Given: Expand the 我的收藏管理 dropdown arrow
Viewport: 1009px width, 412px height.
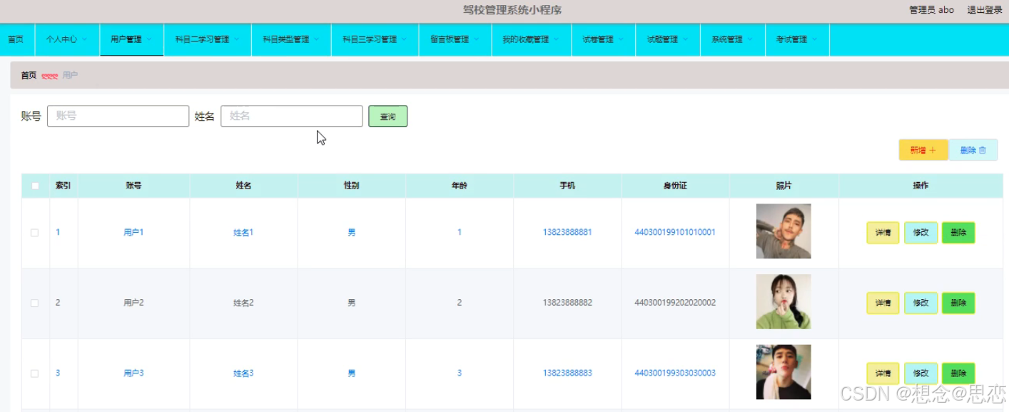Looking at the screenshot, I should tap(556, 39).
